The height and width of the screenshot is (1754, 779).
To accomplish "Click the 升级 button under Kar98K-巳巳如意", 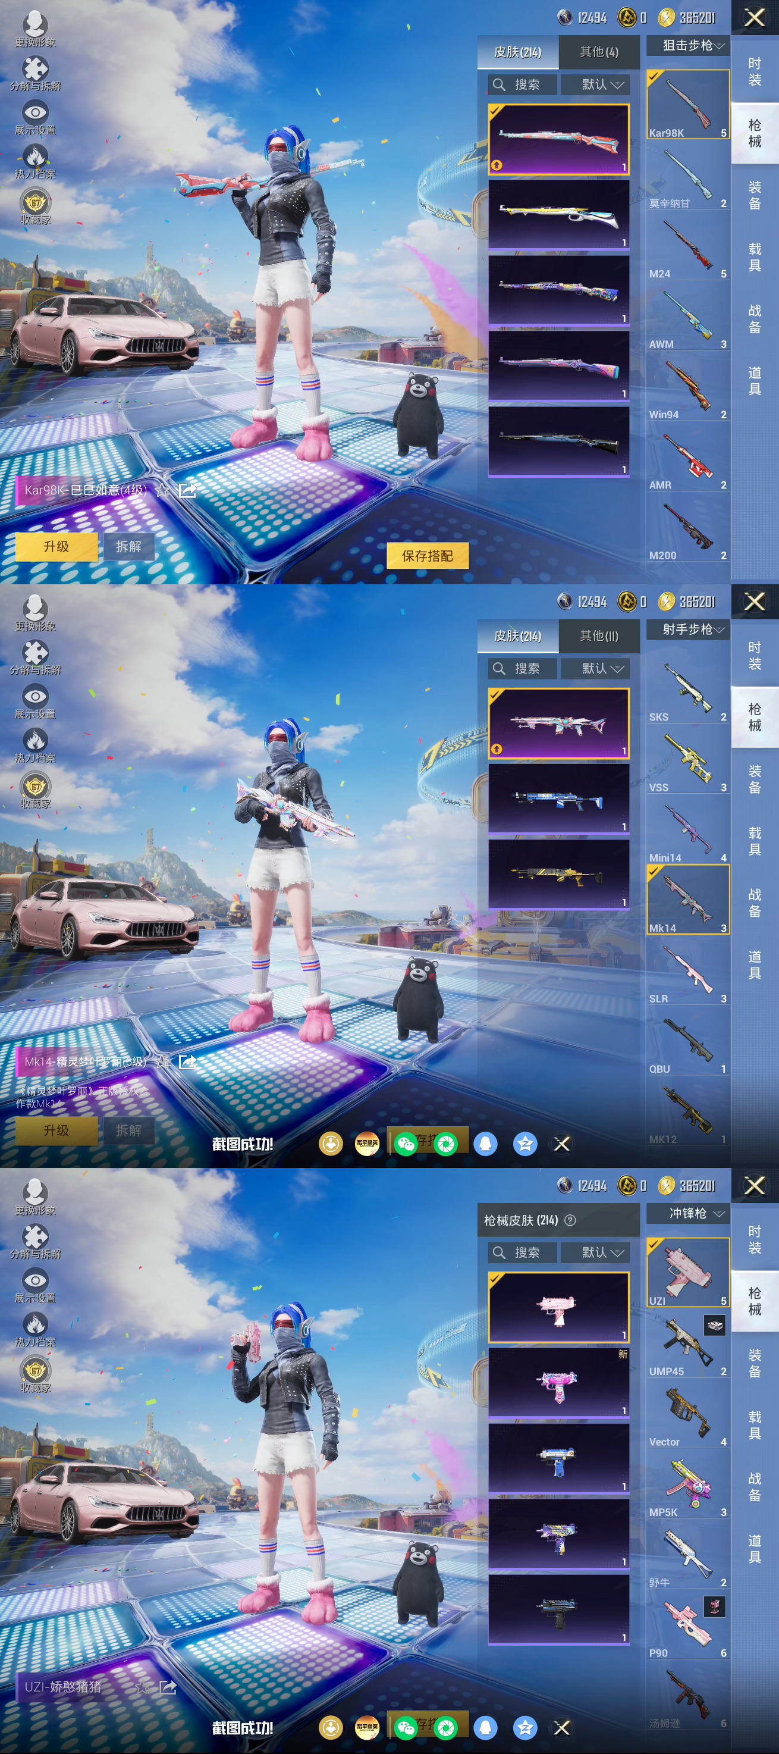I will [x=56, y=546].
